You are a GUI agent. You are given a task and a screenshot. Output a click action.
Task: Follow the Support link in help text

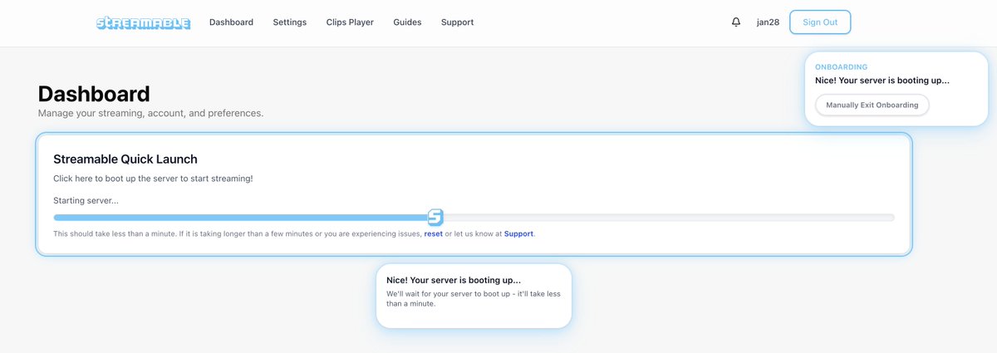(518, 234)
